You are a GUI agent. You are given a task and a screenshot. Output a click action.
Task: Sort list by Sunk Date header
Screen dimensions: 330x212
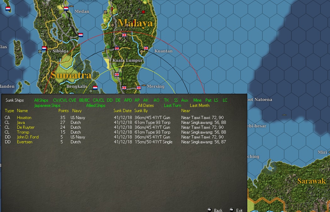[122, 111]
